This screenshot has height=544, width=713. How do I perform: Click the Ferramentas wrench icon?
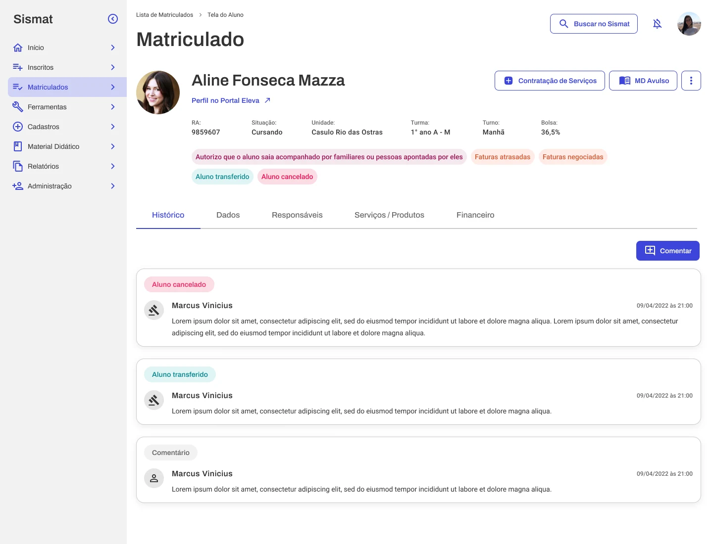pos(18,107)
